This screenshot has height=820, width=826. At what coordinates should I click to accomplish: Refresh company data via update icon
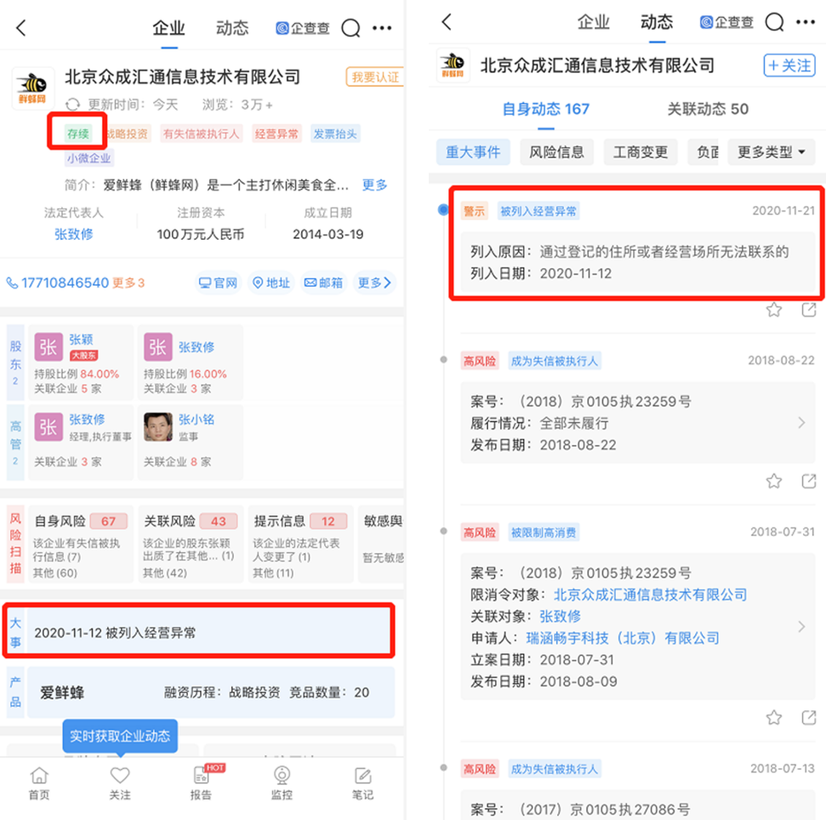(72, 105)
